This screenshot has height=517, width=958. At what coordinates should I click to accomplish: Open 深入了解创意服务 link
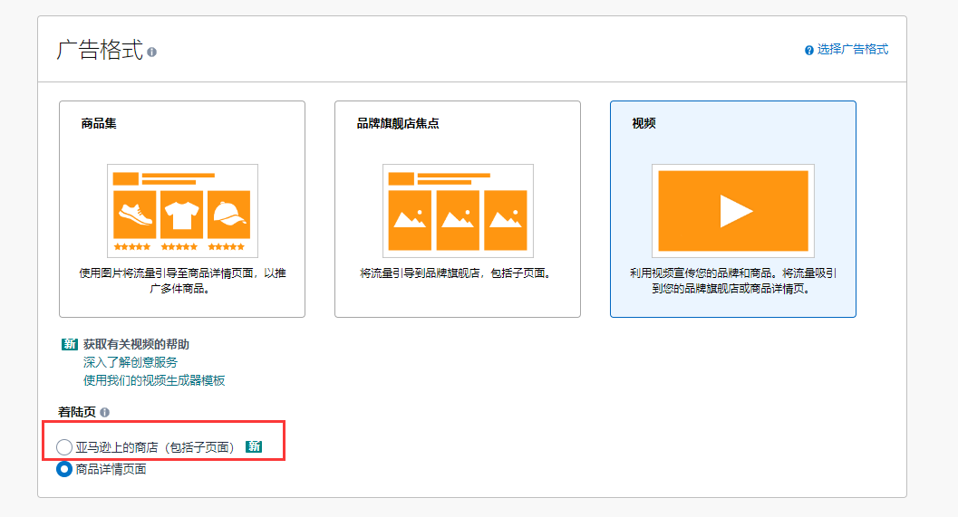(x=131, y=362)
